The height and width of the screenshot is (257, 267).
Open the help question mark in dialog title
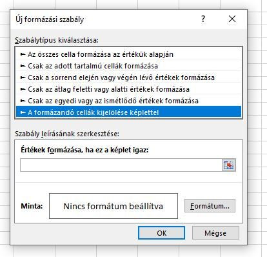click(x=203, y=19)
